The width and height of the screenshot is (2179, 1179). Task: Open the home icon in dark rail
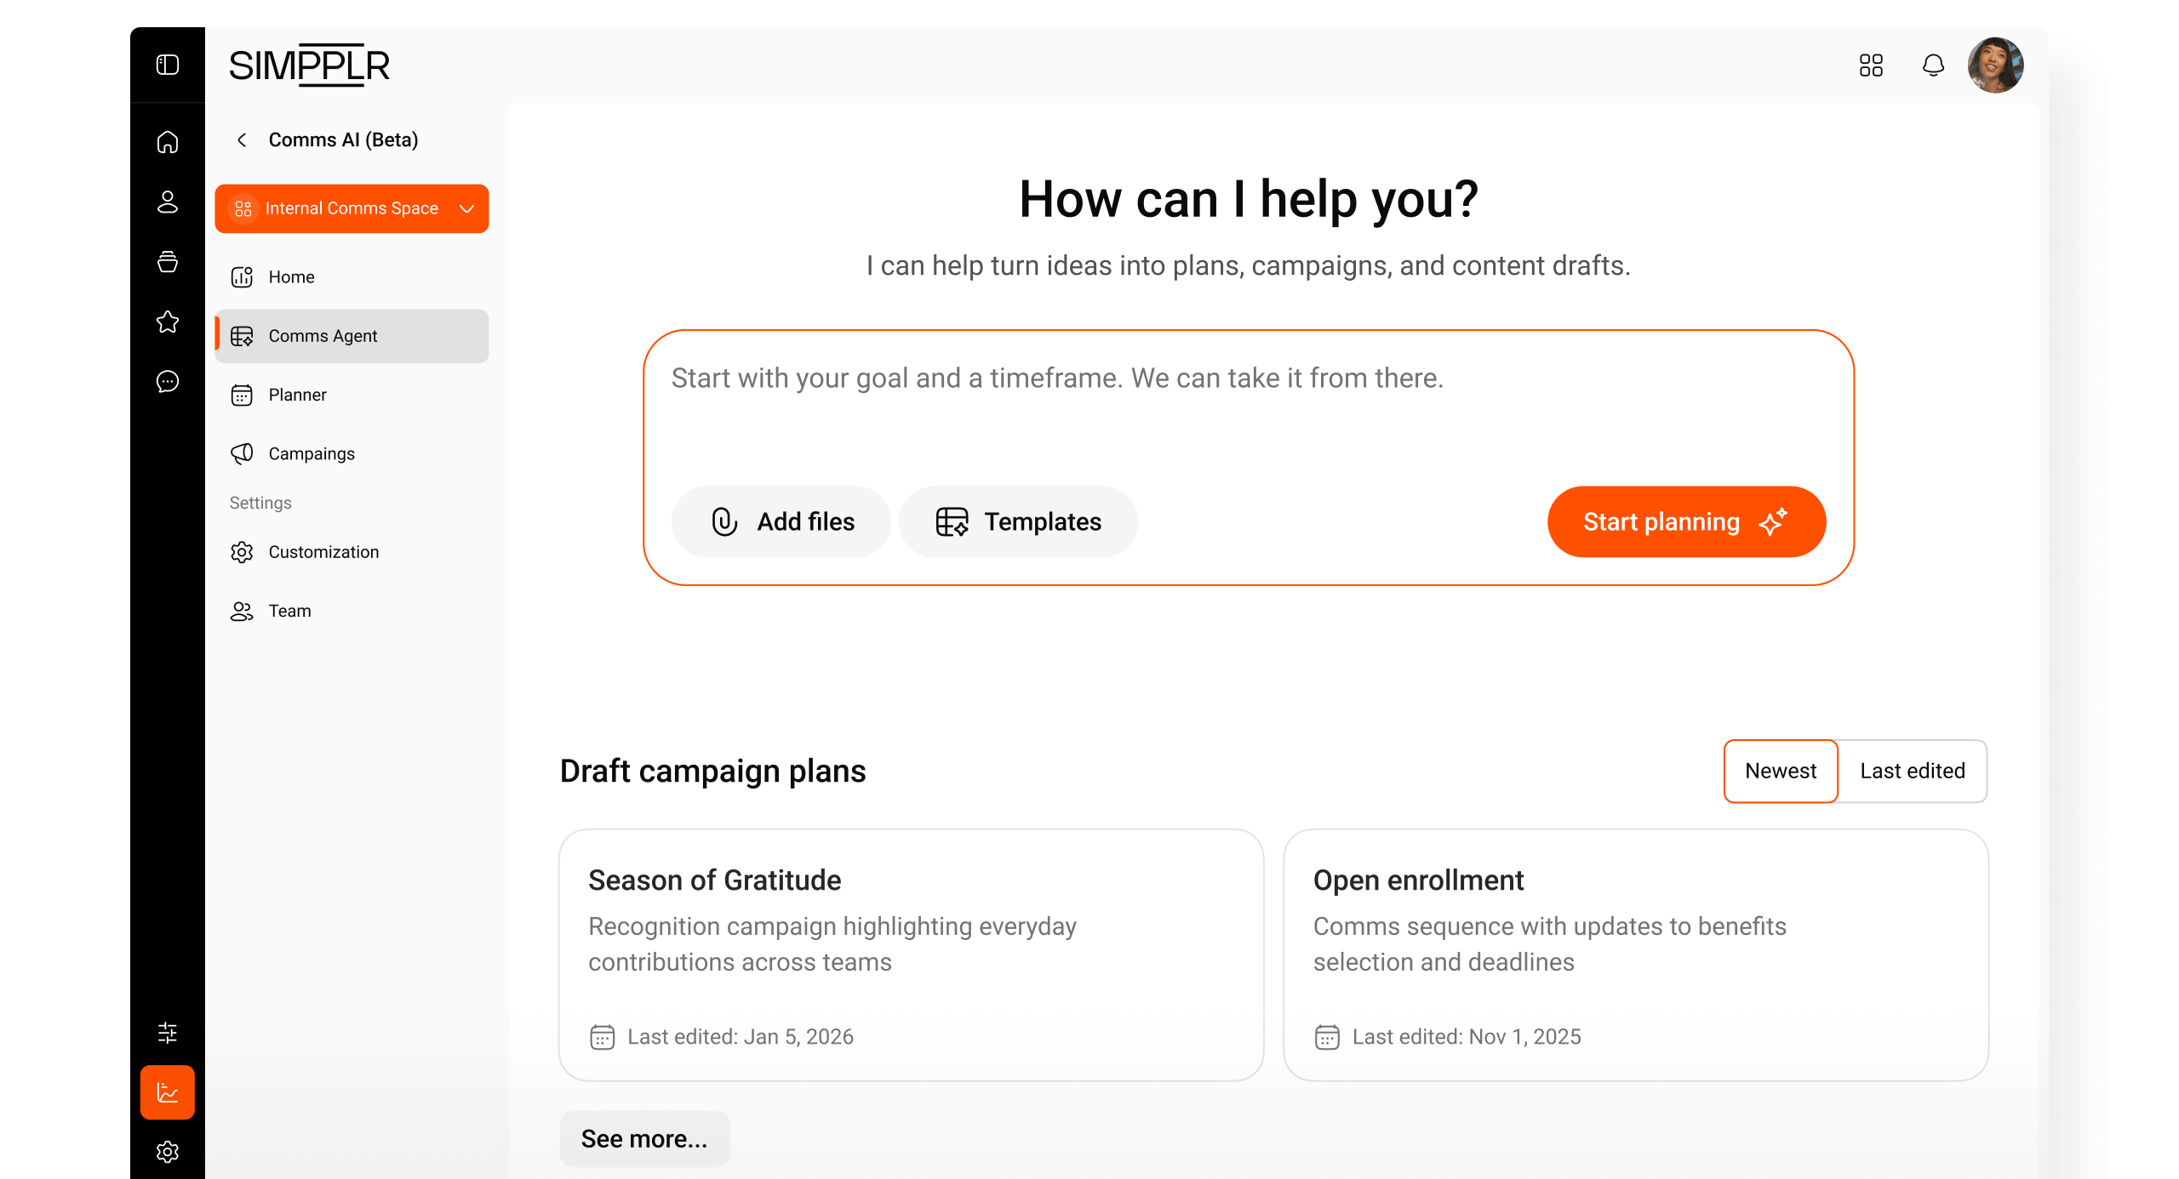168,142
